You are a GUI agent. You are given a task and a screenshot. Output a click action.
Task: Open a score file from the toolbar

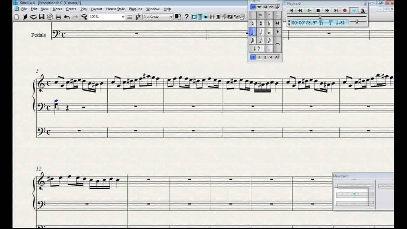click(x=25, y=17)
